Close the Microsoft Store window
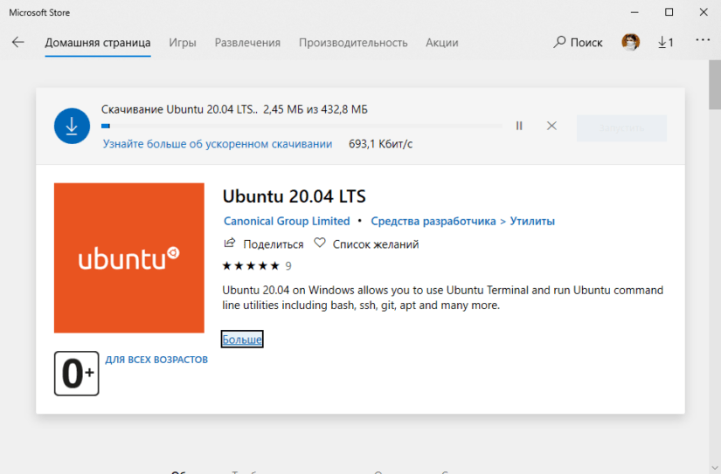This screenshot has height=474, width=721. (704, 12)
